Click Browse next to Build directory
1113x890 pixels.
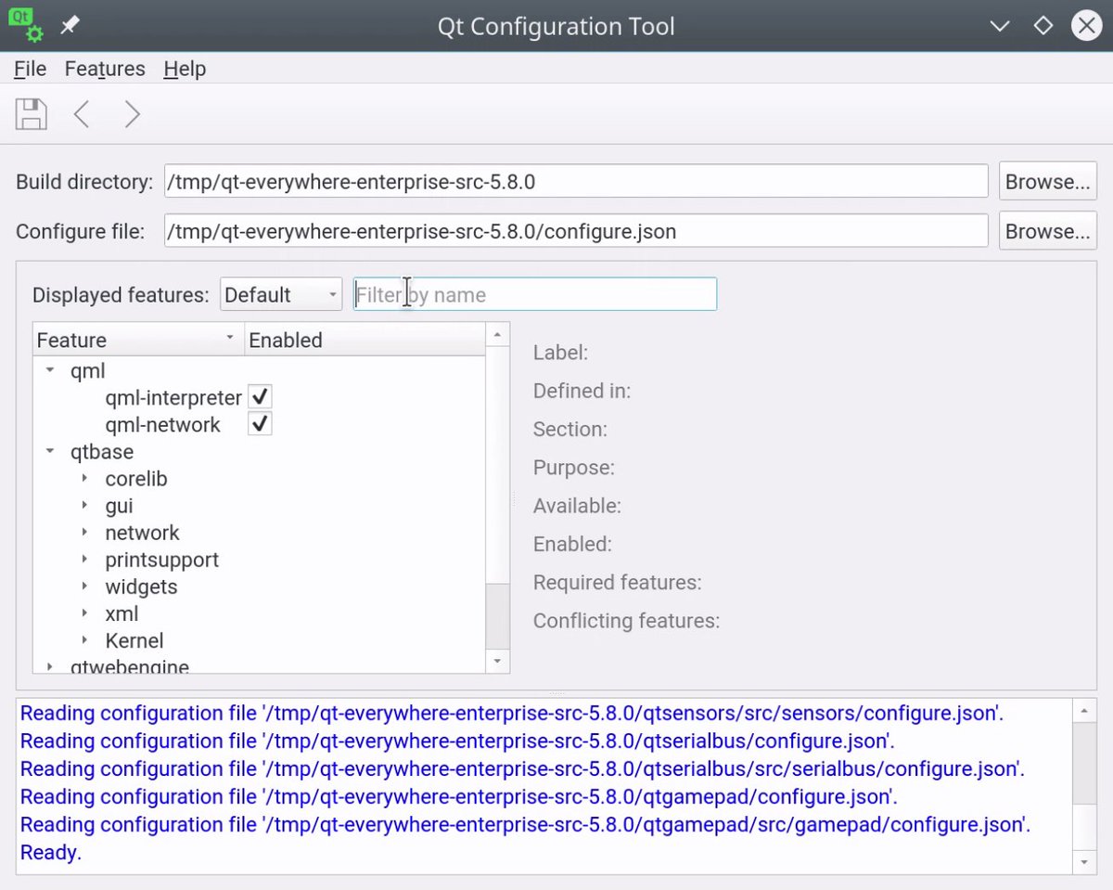(x=1048, y=182)
